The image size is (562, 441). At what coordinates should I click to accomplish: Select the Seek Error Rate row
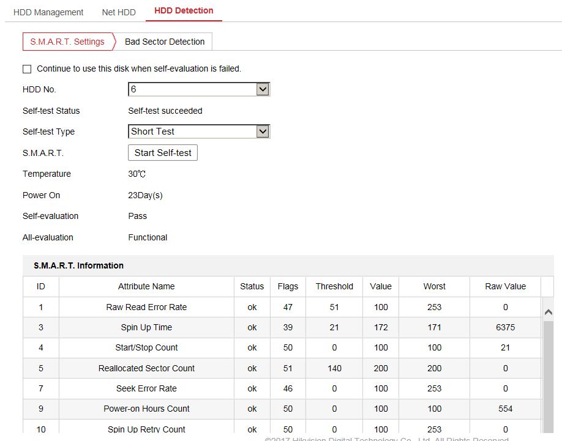tap(146, 388)
